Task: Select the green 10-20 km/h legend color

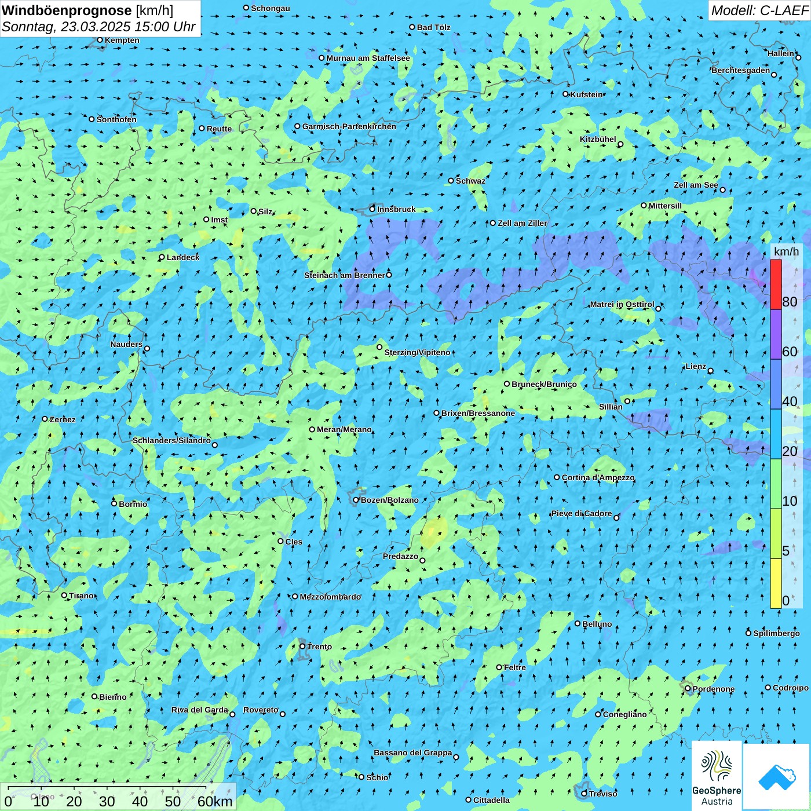Action: [776, 484]
